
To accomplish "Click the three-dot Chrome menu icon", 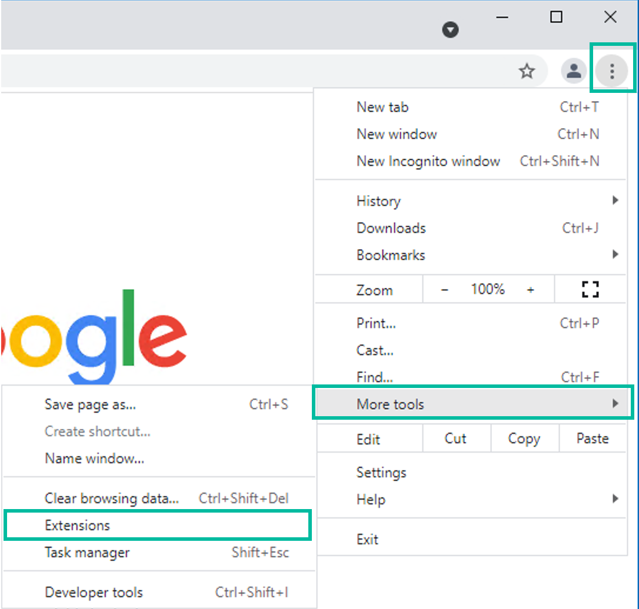I will [x=612, y=71].
